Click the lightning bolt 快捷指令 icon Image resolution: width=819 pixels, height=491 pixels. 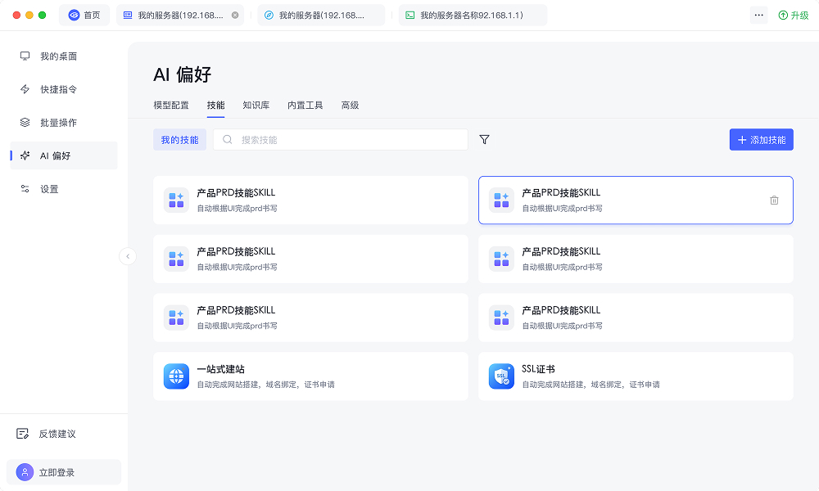(x=25, y=89)
